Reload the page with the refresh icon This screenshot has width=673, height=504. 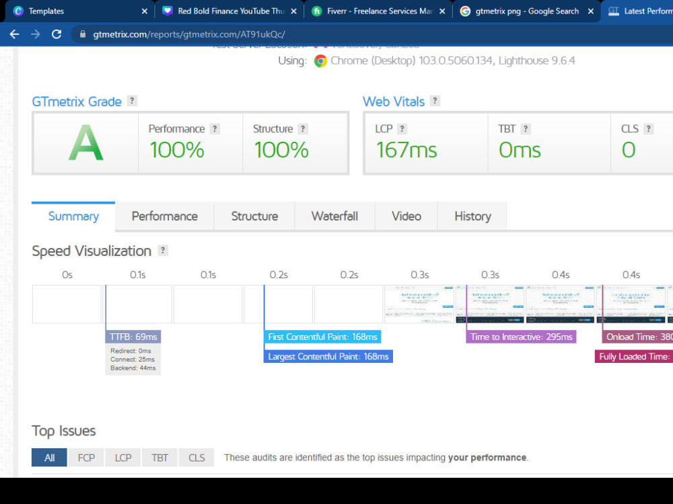pyautogui.click(x=57, y=34)
